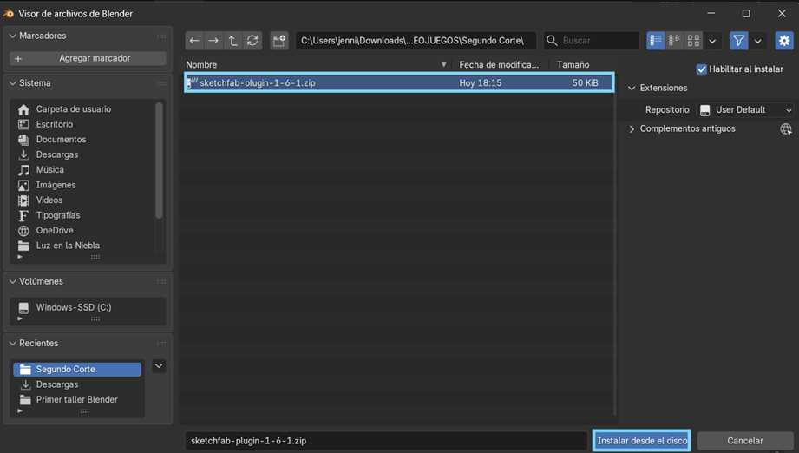Click the search magnifier icon
The height and width of the screenshot is (453, 799).
point(552,41)
